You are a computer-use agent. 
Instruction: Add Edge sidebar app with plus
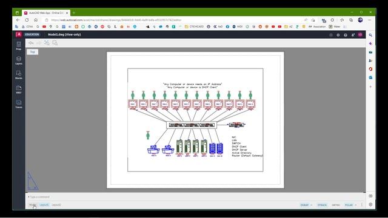coord(370,87)
